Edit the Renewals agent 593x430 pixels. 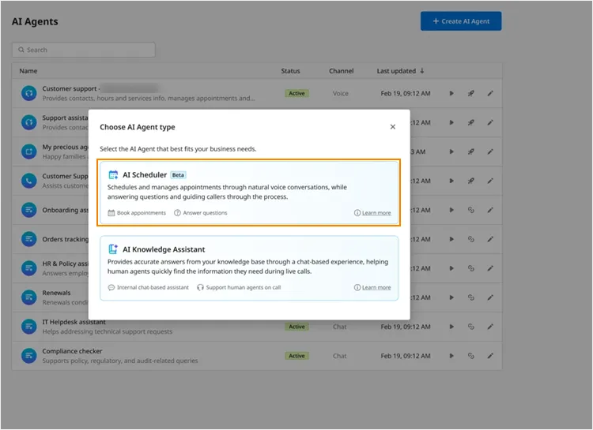(490, 297)
